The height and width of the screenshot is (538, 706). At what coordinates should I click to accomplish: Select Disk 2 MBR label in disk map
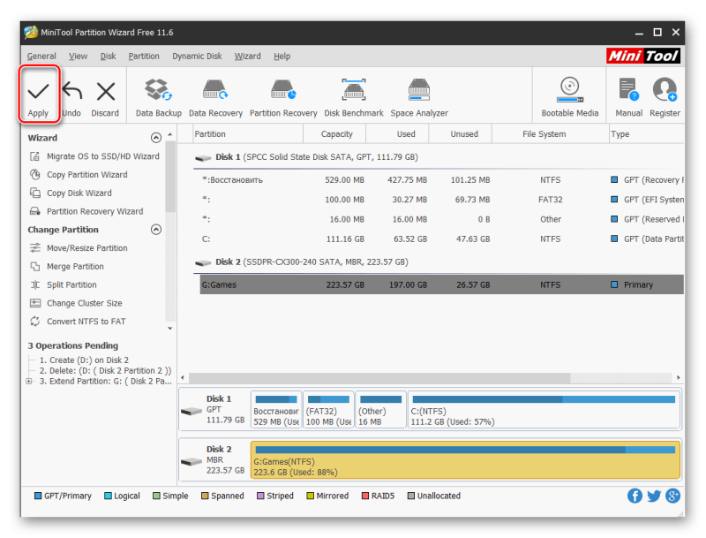(x=214, y=460)
